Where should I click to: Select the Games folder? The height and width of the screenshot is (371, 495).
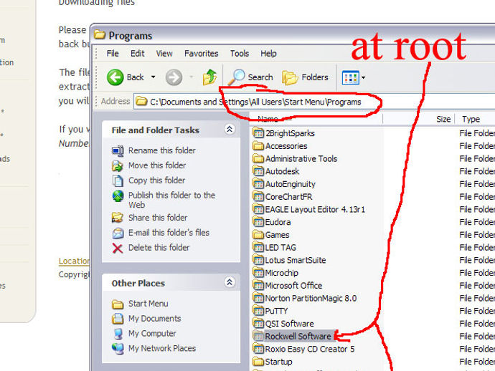271,234
